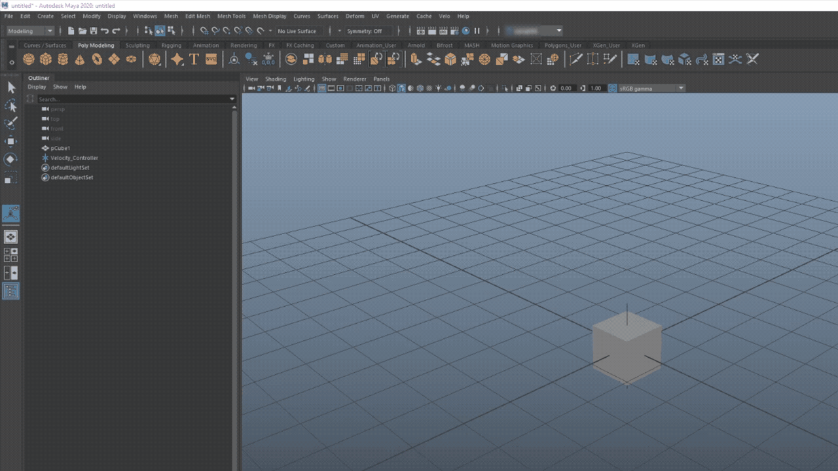838x471 pixels.
Task: Create a polygon cube from the shelf
Action: (x=46, y=60)
